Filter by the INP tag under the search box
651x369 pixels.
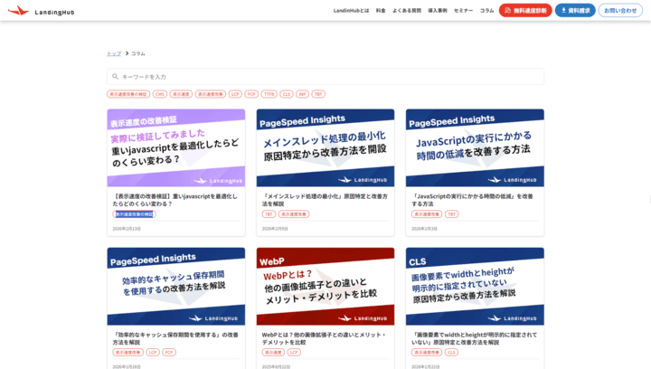302,94
